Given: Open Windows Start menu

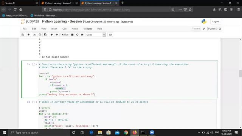Looking at the screenshot, I should pyautogui.click(x=4, y=133).
